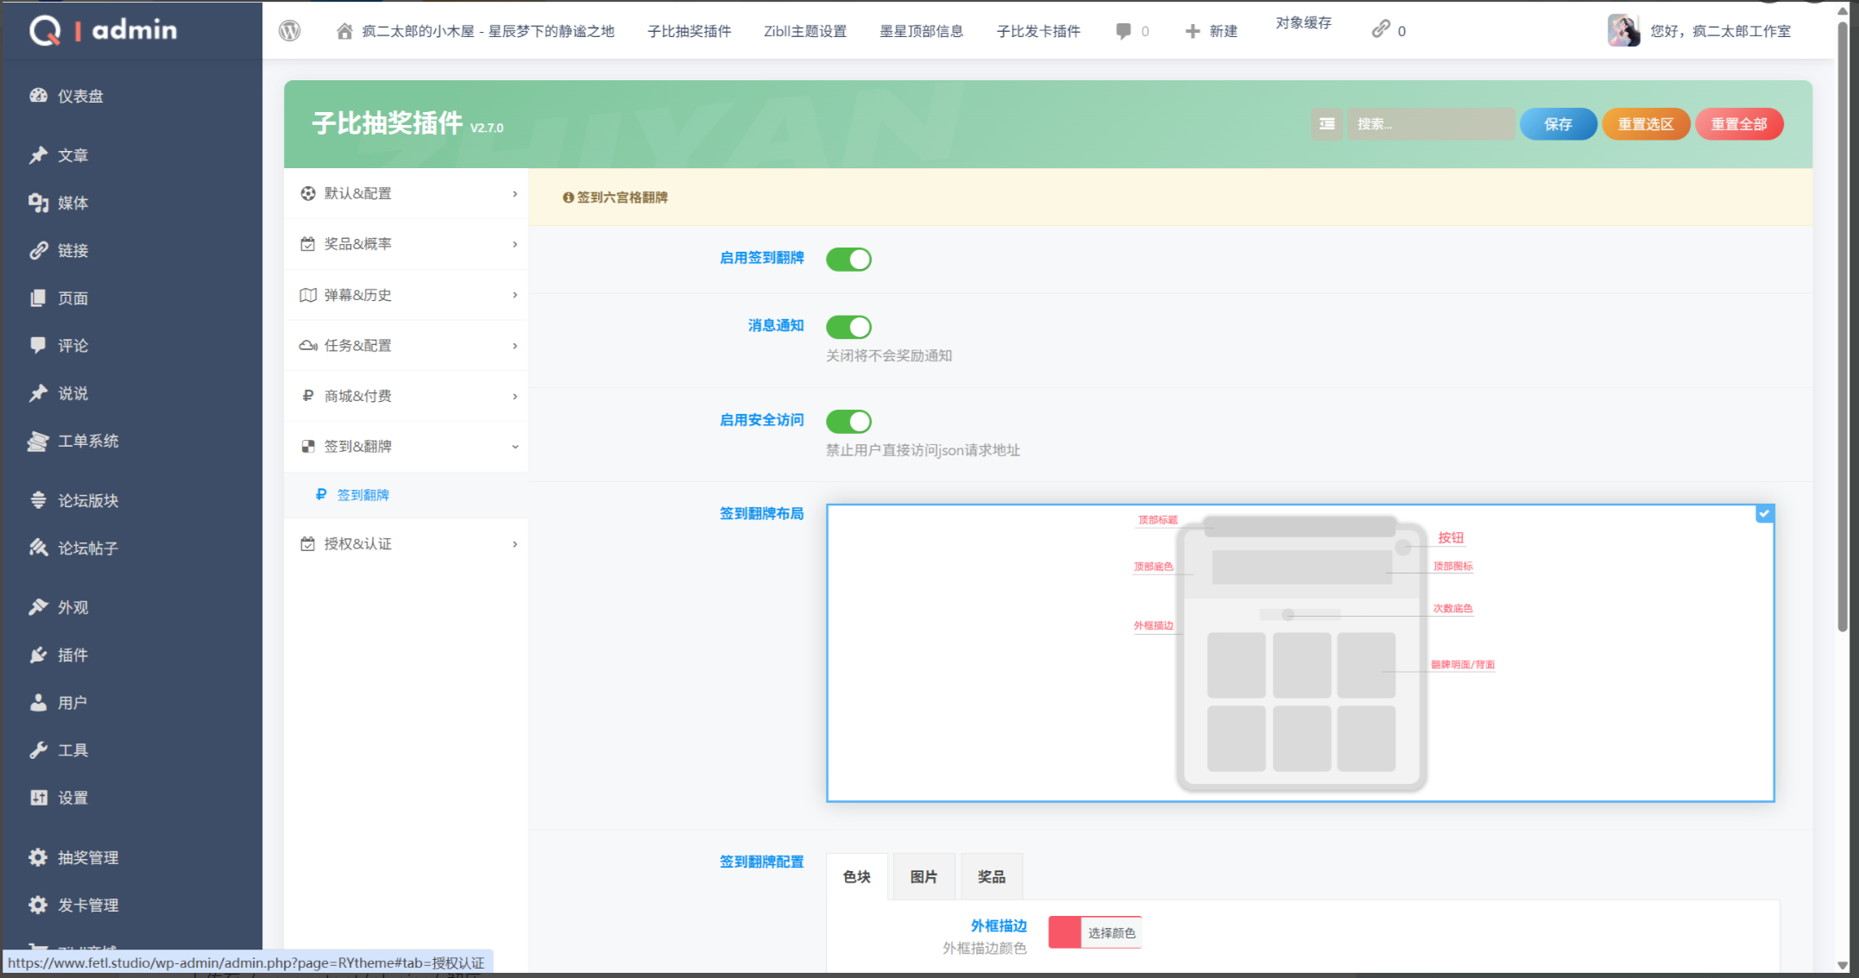Click the link icon in the admin bar
This screenshot has height=978, width=1859.
(x=1381, y=29)
